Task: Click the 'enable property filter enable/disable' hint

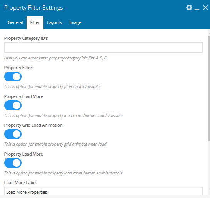Action: [x=52, y=86]
